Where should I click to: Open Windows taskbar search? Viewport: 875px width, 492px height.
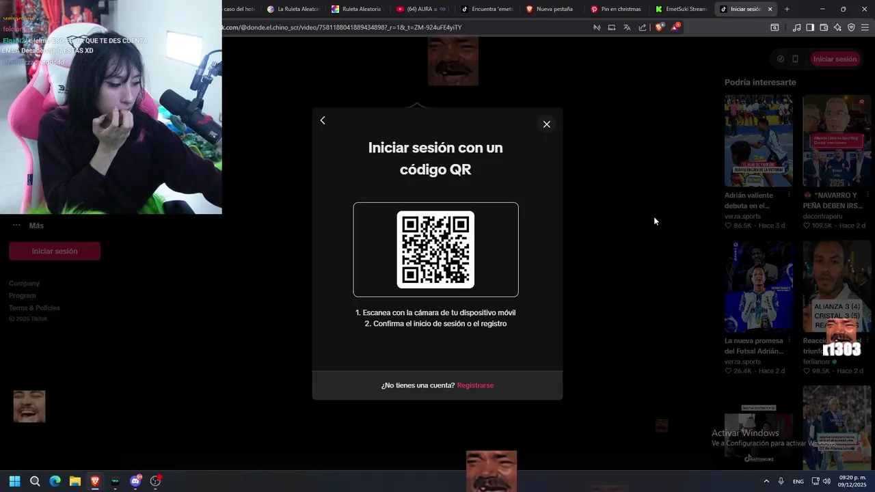35,481
